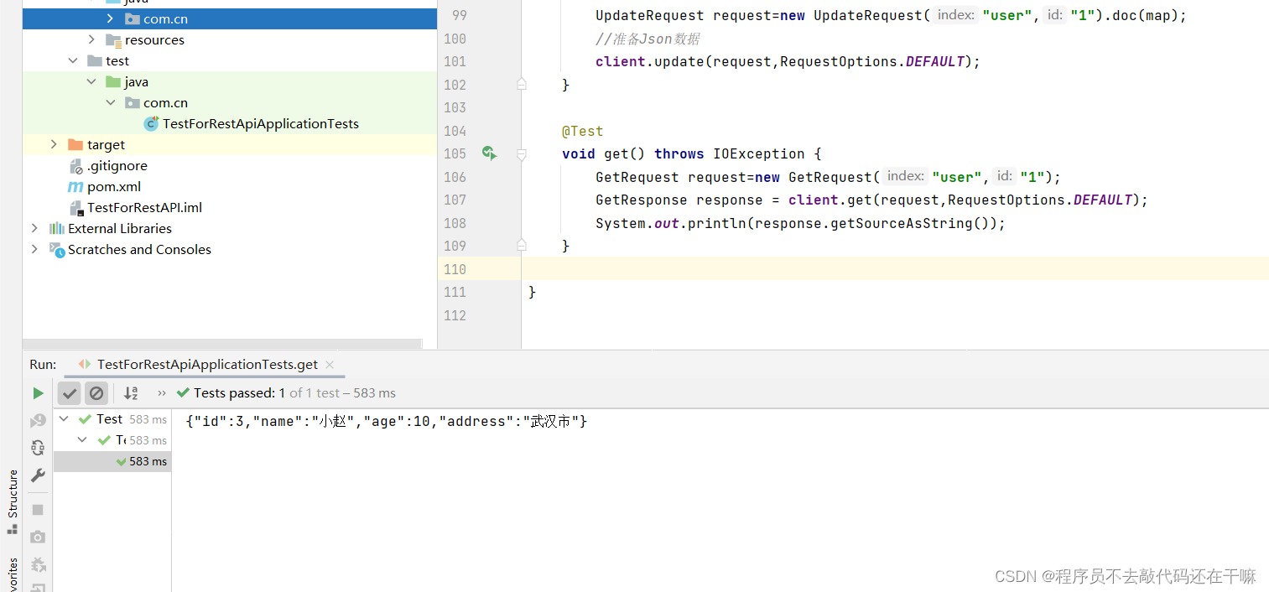The image size is (1269, 592).
Task: Toggle auto-test rerun icon
Action: pyautogui.click(x=38, y=447)
